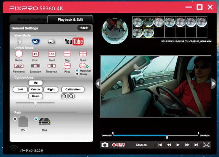Click the Down control button
Screen dimensions: 219x157
click(x=36, y=96)
